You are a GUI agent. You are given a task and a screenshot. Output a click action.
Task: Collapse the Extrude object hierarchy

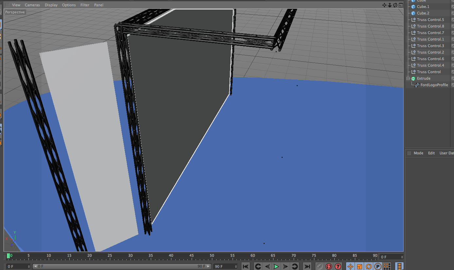[x=408, y=79]
